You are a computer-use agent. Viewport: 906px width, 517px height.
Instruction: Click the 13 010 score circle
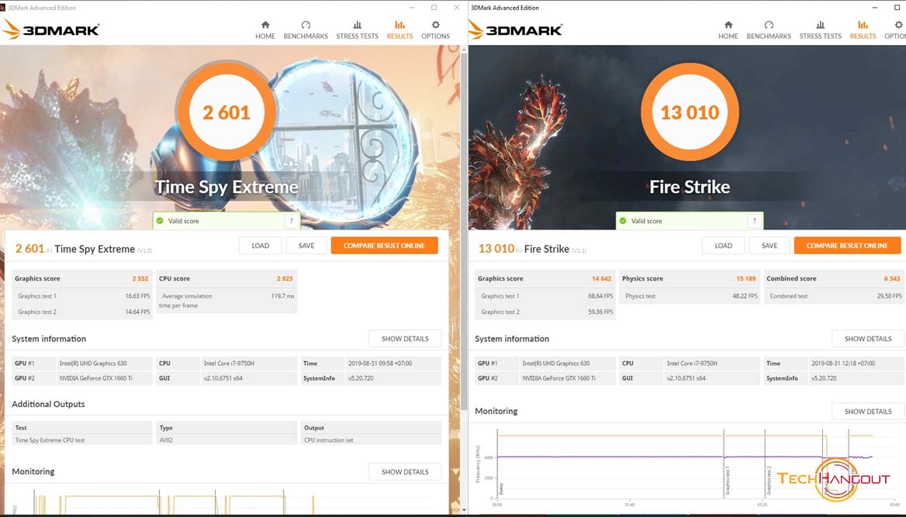click(x=690, y=112)
